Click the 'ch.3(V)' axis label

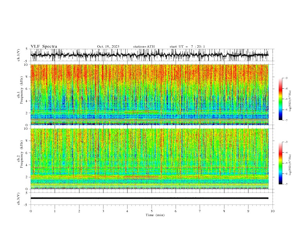19,199
